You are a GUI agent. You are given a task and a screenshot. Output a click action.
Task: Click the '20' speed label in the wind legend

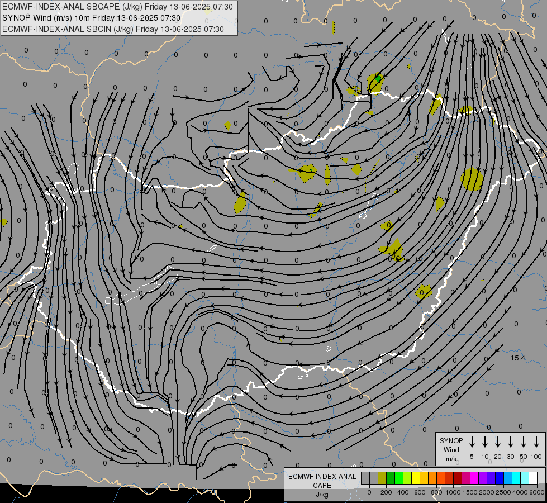[498, 457]
